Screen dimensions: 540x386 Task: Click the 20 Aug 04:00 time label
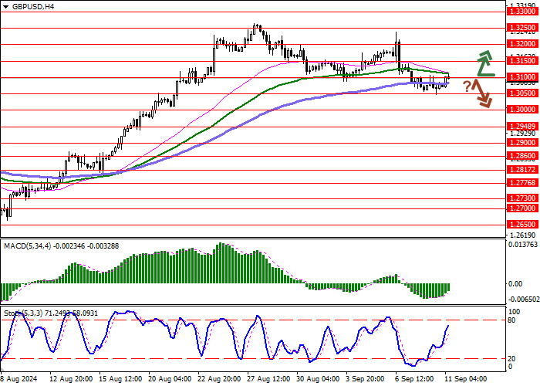pos(170,379)
